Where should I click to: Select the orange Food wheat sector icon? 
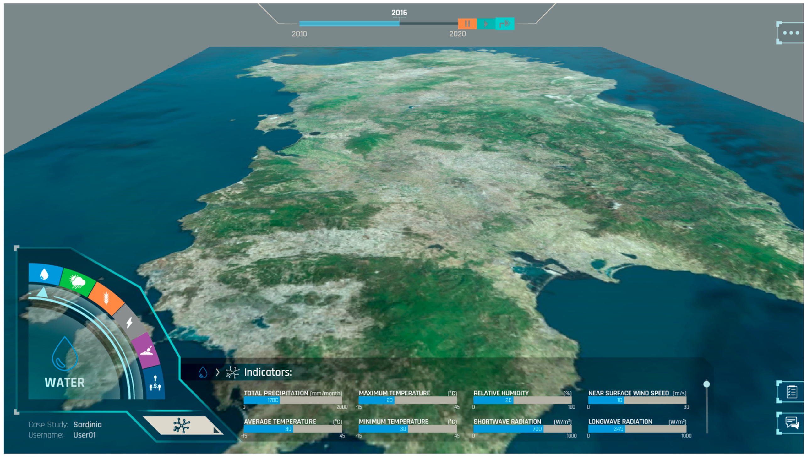tap(106, 298)
